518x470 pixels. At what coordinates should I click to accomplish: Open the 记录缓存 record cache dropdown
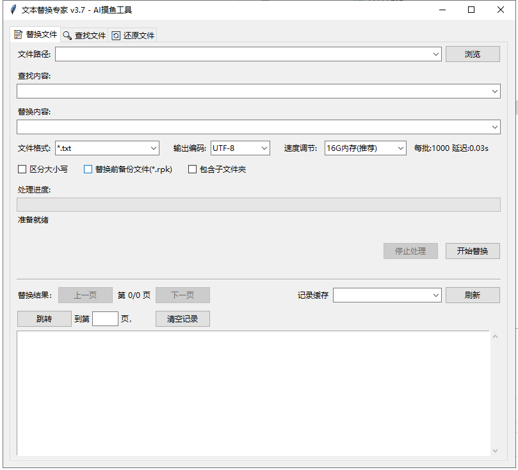coord(437,295)
